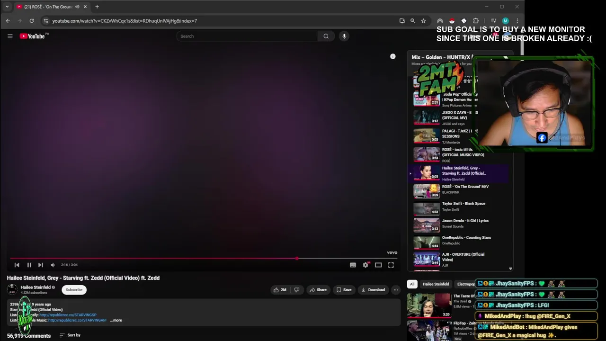Start voice search with the microphone icon
606x341 pixels.
coord(344,36)
